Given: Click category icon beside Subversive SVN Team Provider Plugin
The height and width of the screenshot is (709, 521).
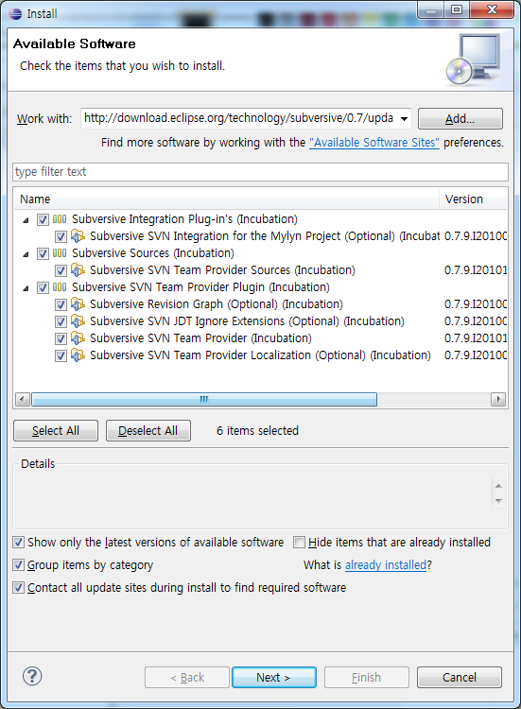Looking at the screenshot, I should [x=60, y=287].
